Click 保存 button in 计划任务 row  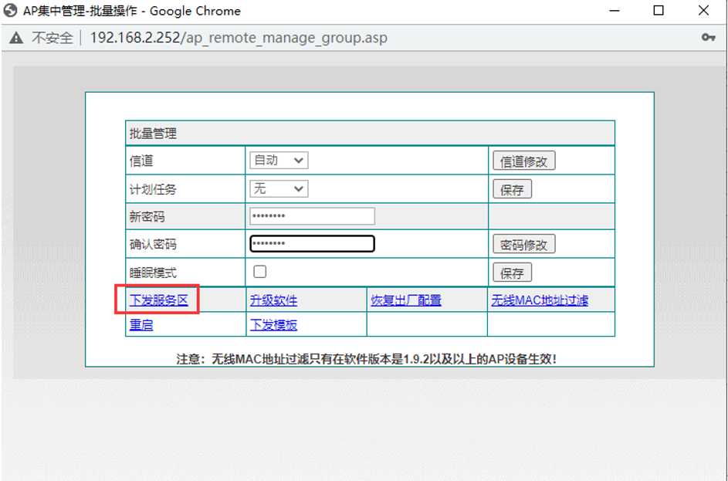(512, 189)
